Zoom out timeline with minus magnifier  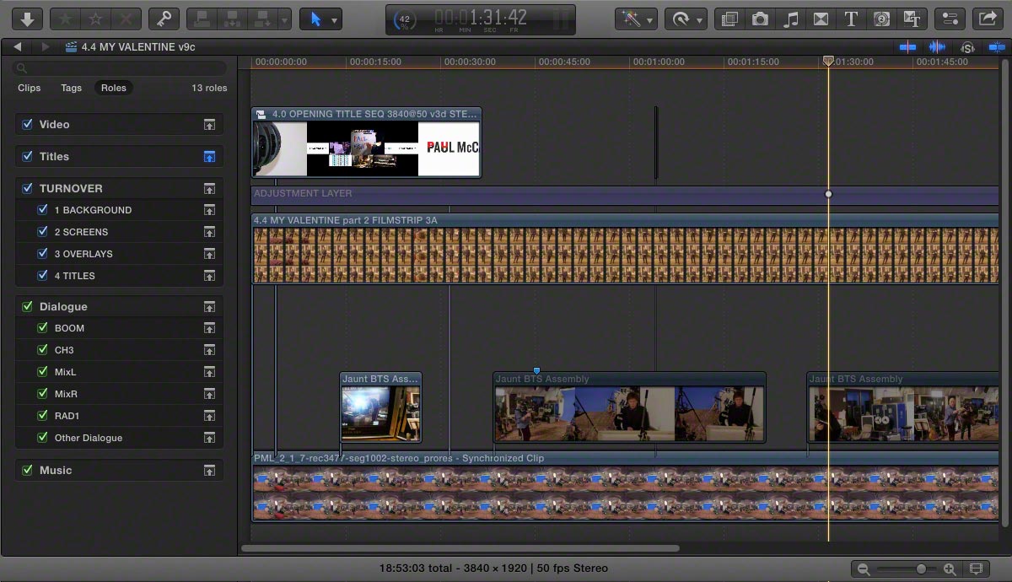tap(863, 569)
